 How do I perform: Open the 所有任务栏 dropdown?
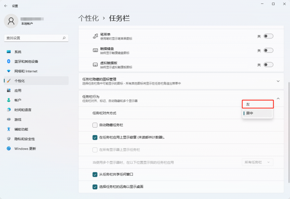257,162
